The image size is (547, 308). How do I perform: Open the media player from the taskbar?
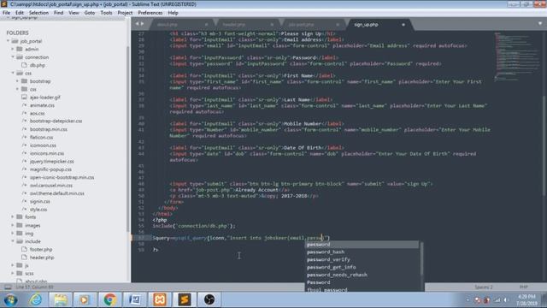pos(85,299)
